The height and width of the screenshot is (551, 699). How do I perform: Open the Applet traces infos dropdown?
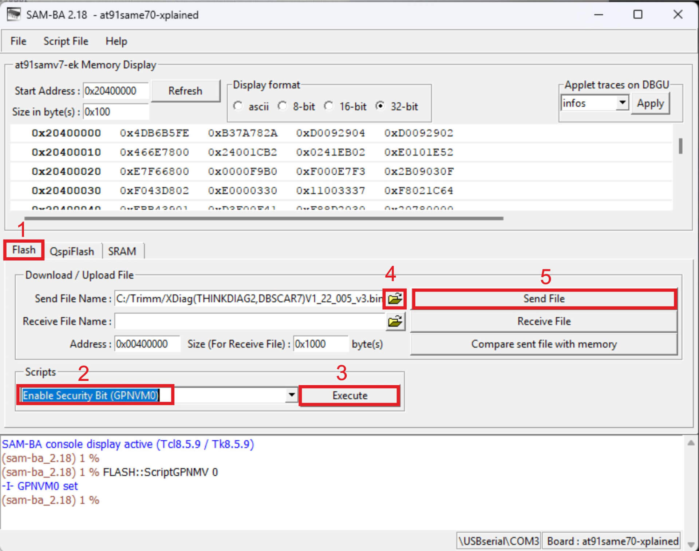click(623, 103)
